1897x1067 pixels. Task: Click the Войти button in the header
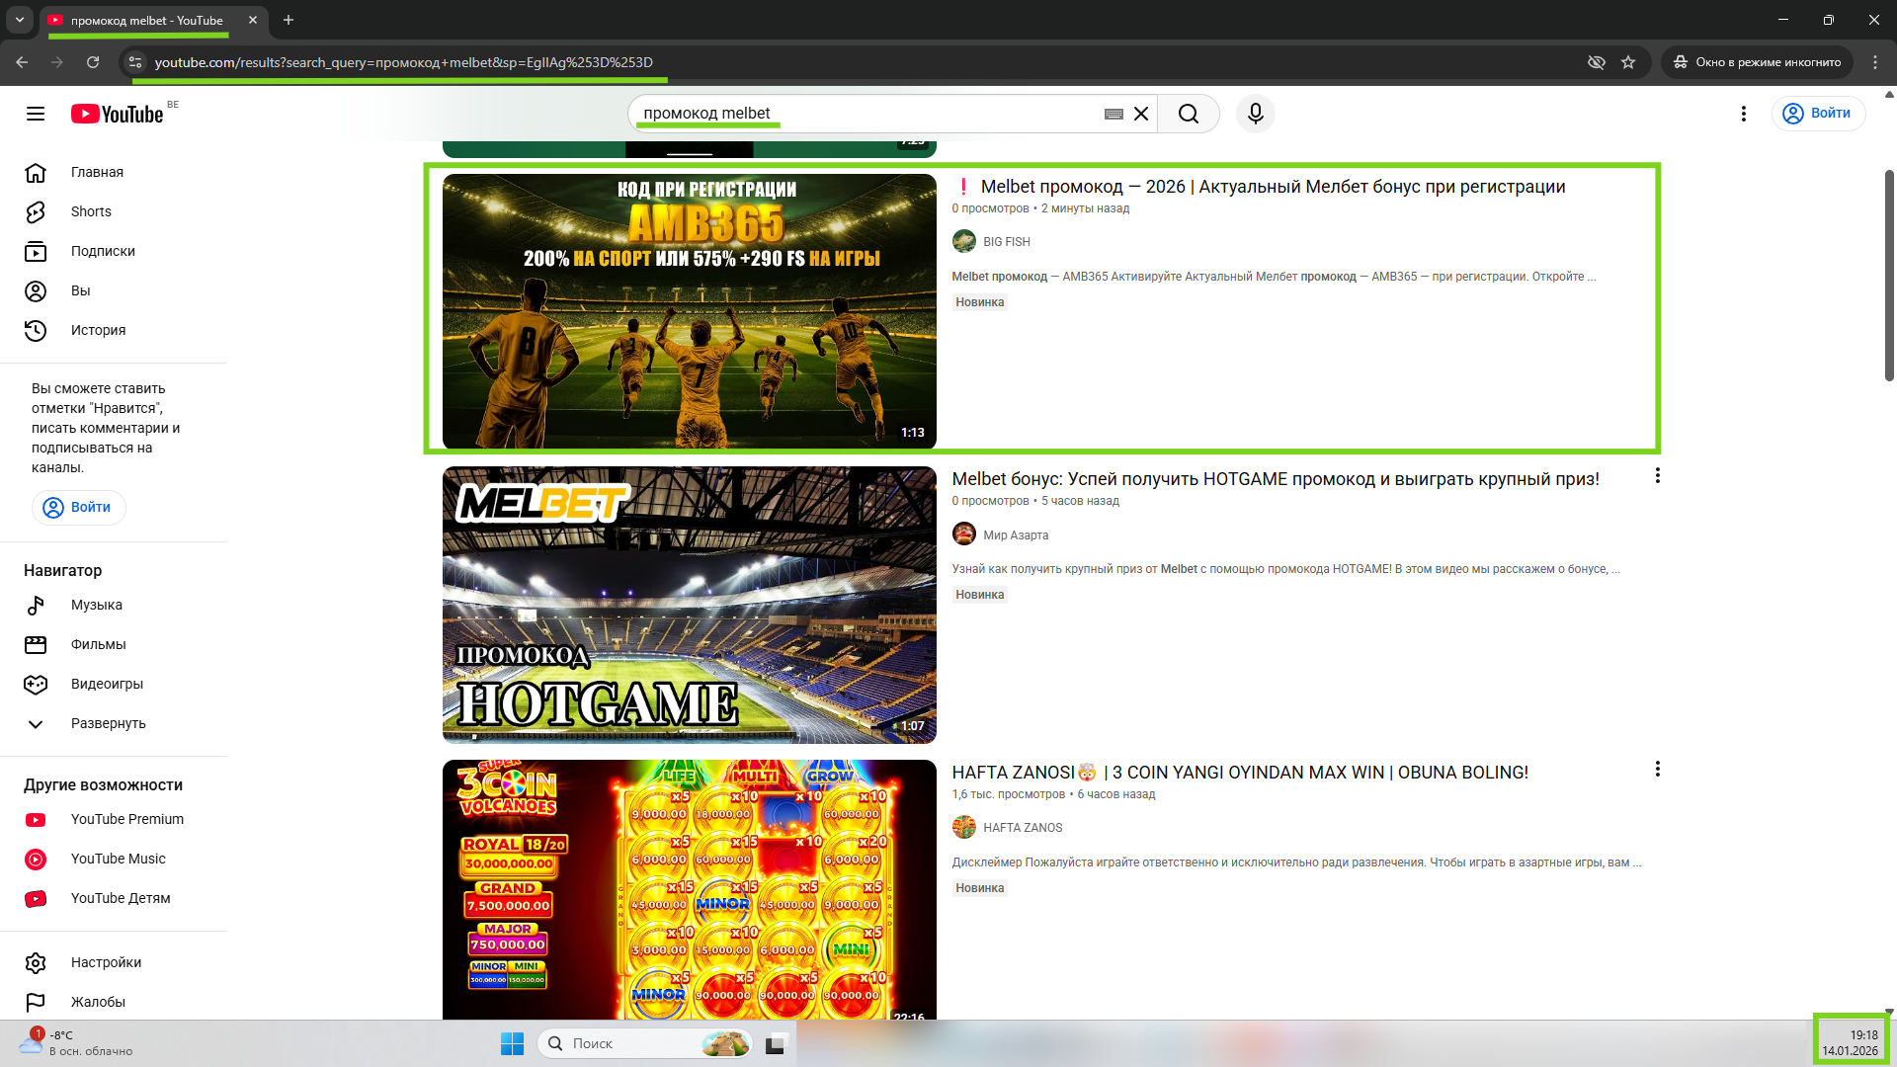(x=1818, y=114)
